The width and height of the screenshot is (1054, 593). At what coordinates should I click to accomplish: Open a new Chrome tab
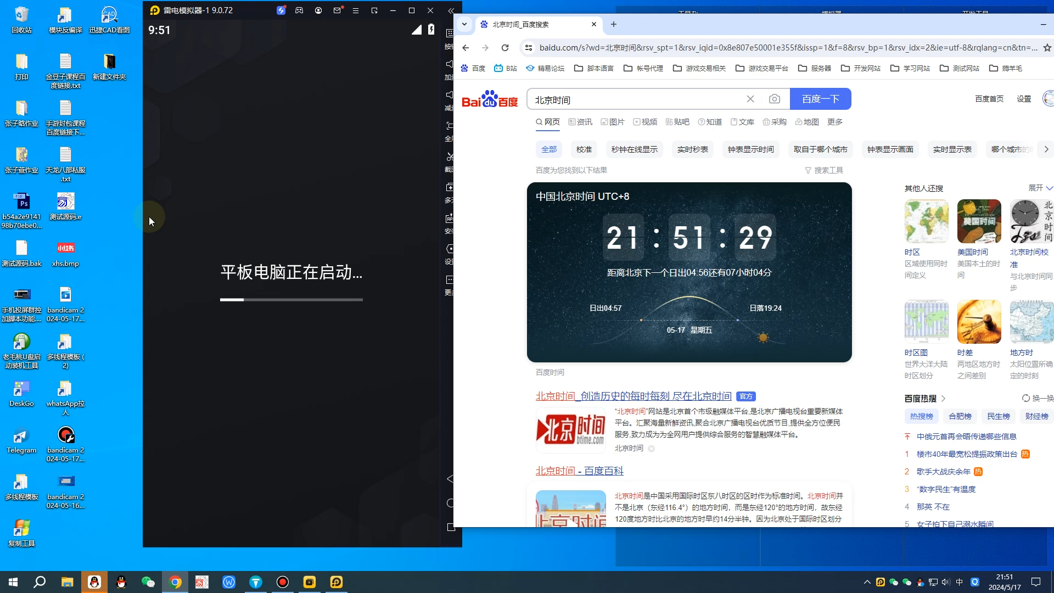(614, 24)
